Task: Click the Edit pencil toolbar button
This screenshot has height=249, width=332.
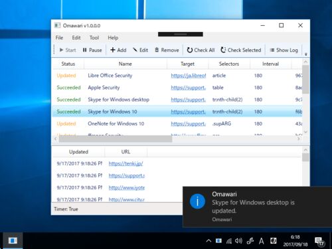Action: [x=140, y=50]
